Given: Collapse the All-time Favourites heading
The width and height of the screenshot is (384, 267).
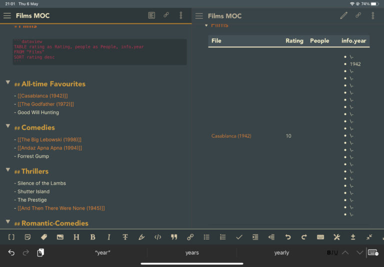Looking at the screenshot, I should tap(8, 82).
